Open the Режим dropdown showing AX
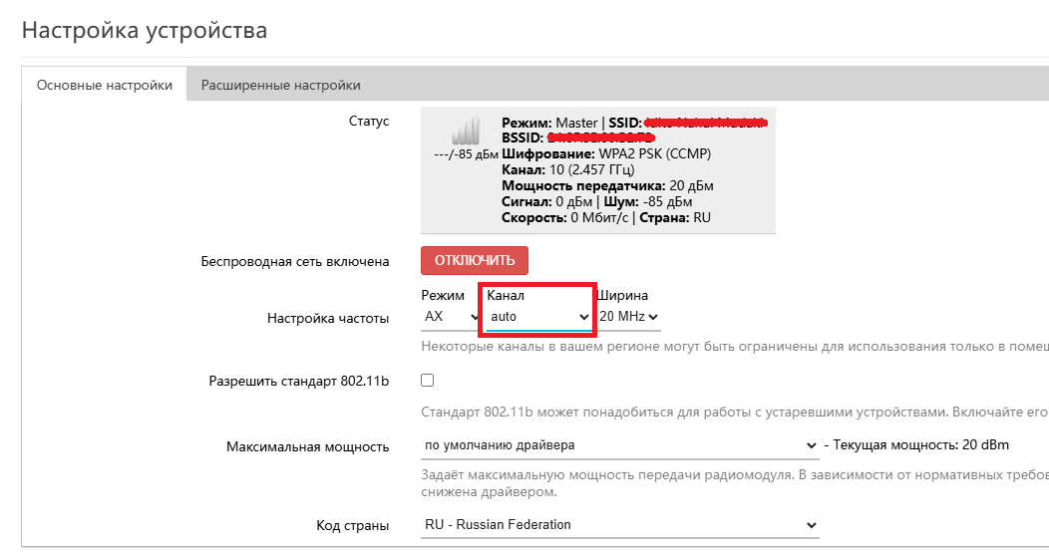This screenshot has width=1049, height=554. [x=451, y=317]
